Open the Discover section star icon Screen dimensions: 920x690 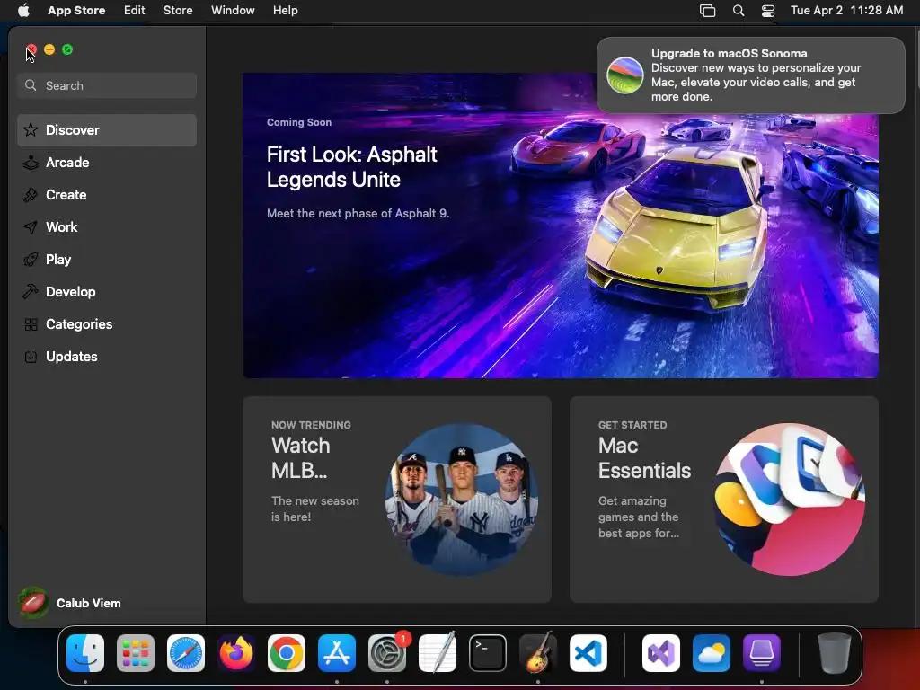click(31, 129)
